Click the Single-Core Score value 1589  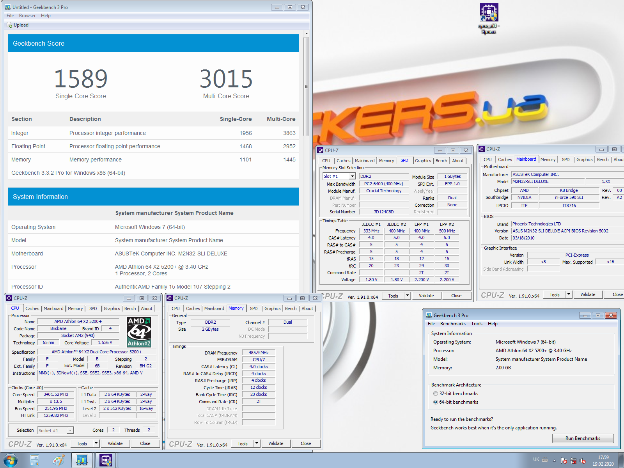click(x=80, y=79)
